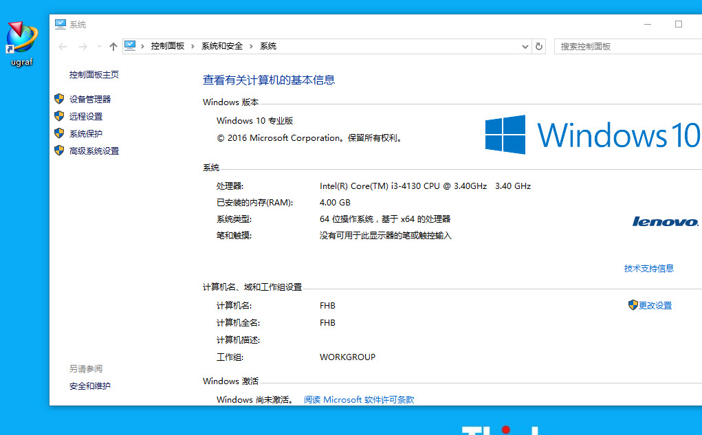This screenshot has height=435, width=702.
Task: Open 控制面板主页 link
Action: click(x=94, y=75)
